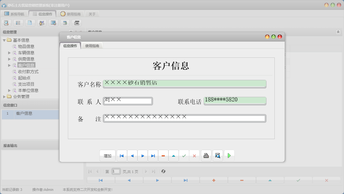Click the green checkmark to save the record

click(184, 155)
